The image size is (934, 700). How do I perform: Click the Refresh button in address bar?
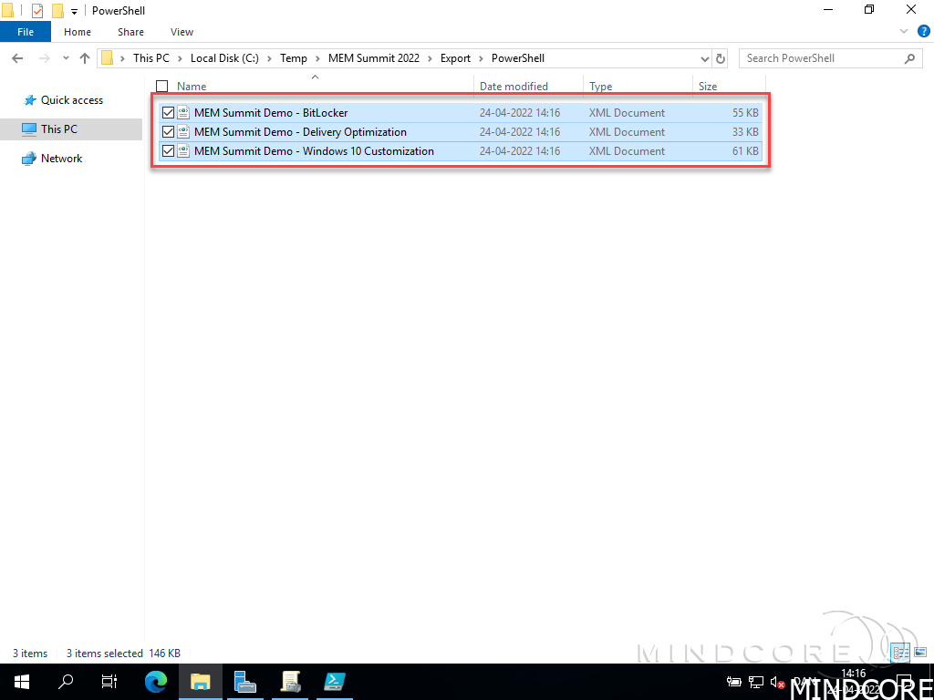tap(721, 58)
